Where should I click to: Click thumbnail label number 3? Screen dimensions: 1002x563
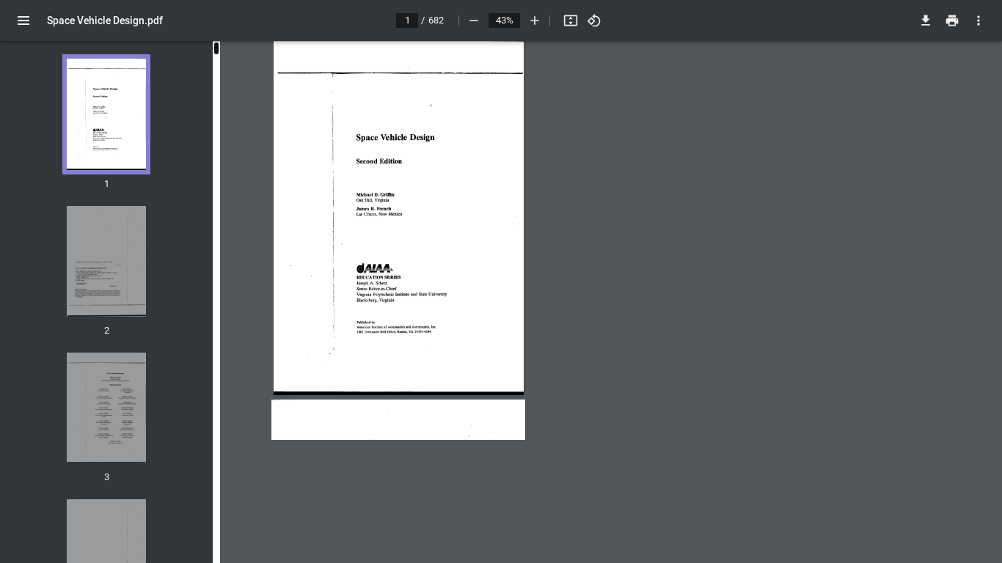pos(106,477)
